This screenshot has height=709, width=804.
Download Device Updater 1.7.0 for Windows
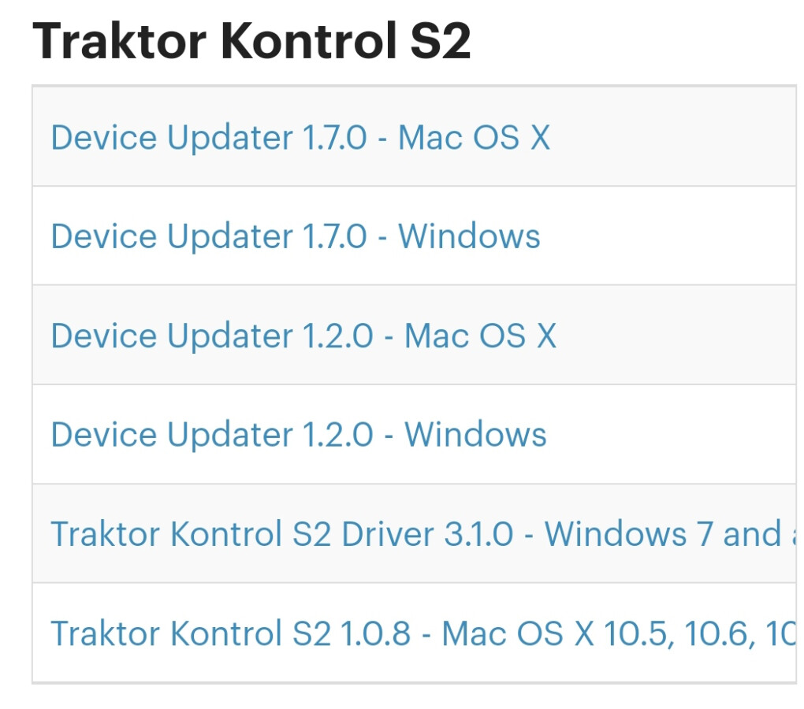[x=296, y=236]
